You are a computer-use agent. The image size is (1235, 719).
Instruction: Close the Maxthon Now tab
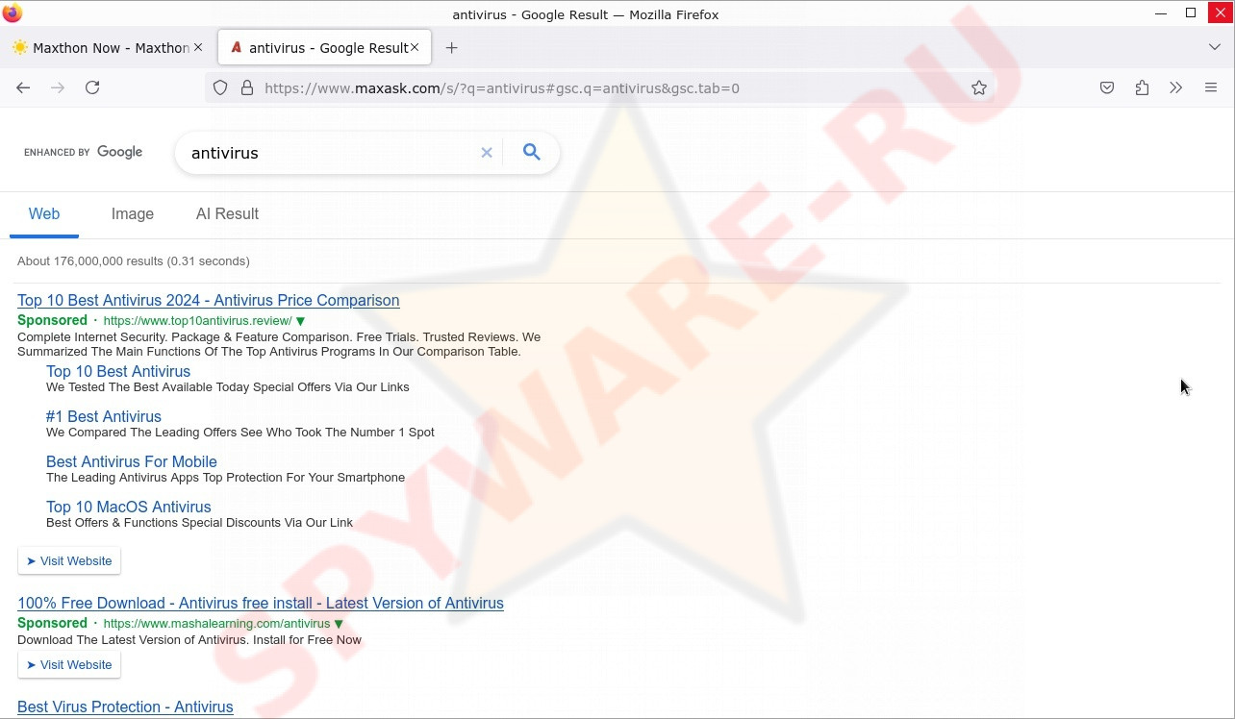coord(198,47)
